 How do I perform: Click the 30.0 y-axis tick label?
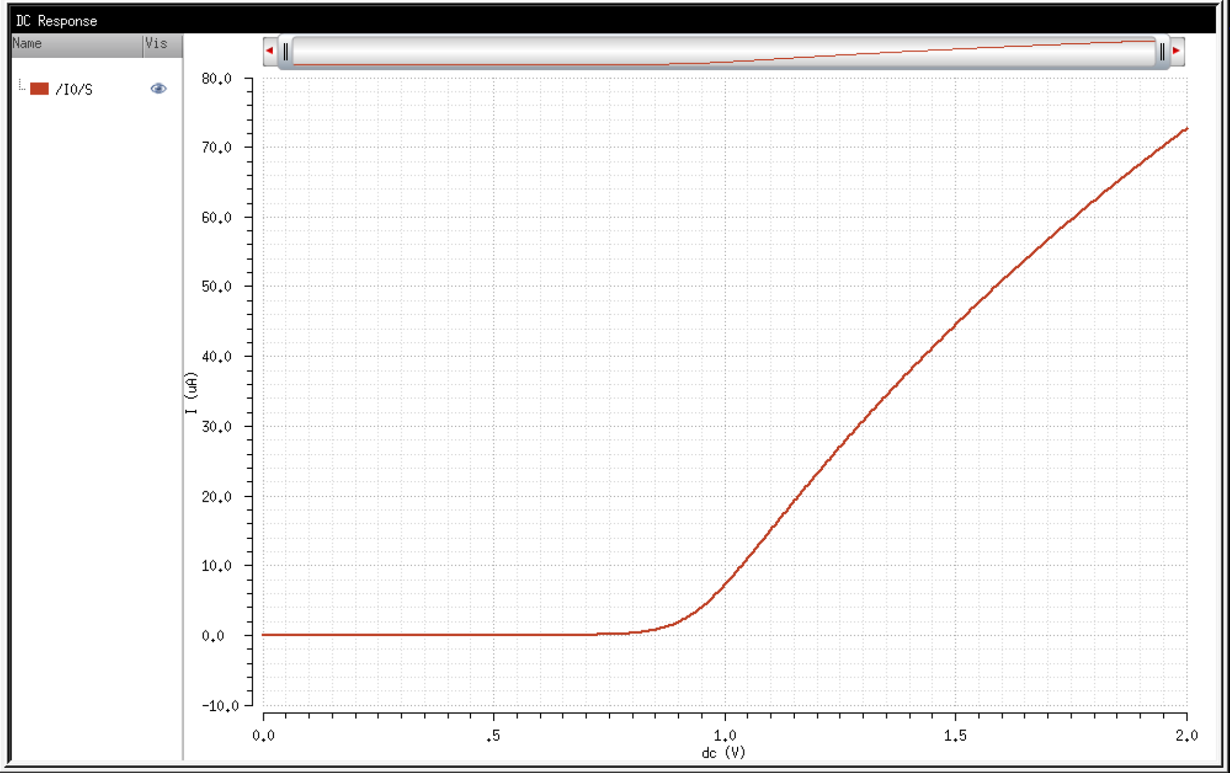pyautogui.click(x=216, y=426)
